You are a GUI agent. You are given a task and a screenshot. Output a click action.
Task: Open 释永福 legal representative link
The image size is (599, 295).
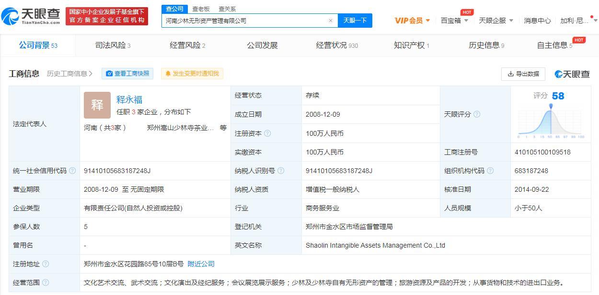tap(129, 99)
